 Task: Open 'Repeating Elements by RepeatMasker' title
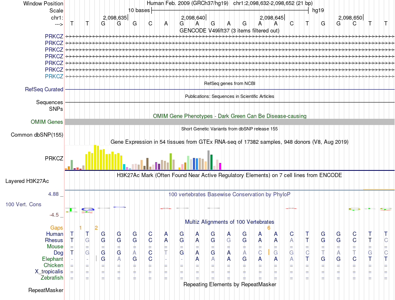tap(230, 284)
